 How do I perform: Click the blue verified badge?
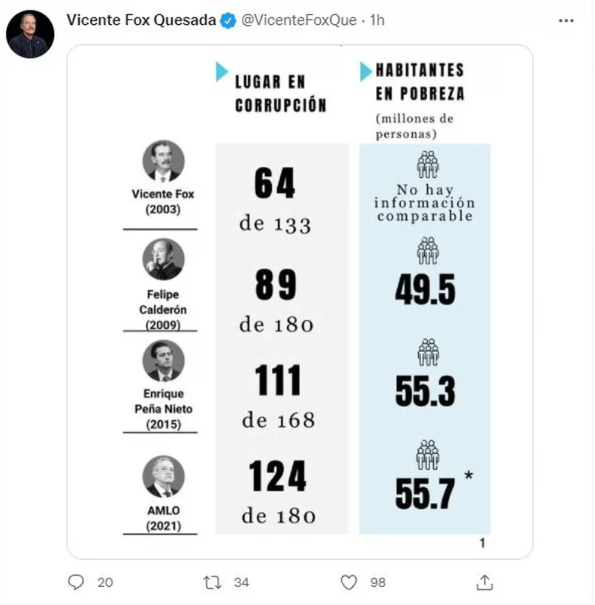tap(227, 21)
